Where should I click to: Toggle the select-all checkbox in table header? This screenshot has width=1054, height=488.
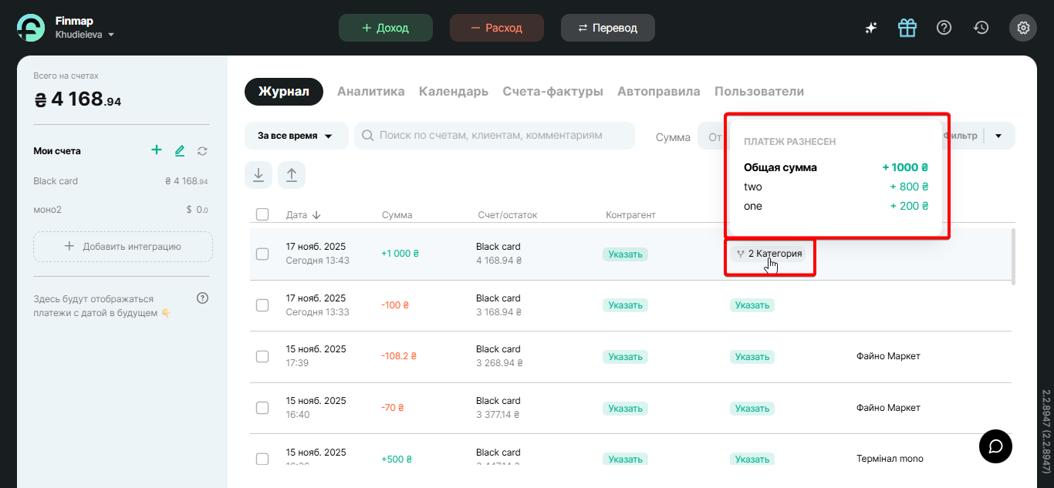pos(262,214)
